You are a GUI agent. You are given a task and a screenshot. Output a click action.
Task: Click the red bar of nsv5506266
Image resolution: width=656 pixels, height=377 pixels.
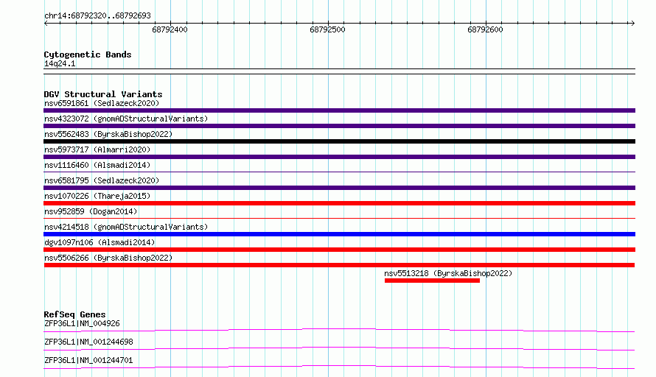(339, 265)
